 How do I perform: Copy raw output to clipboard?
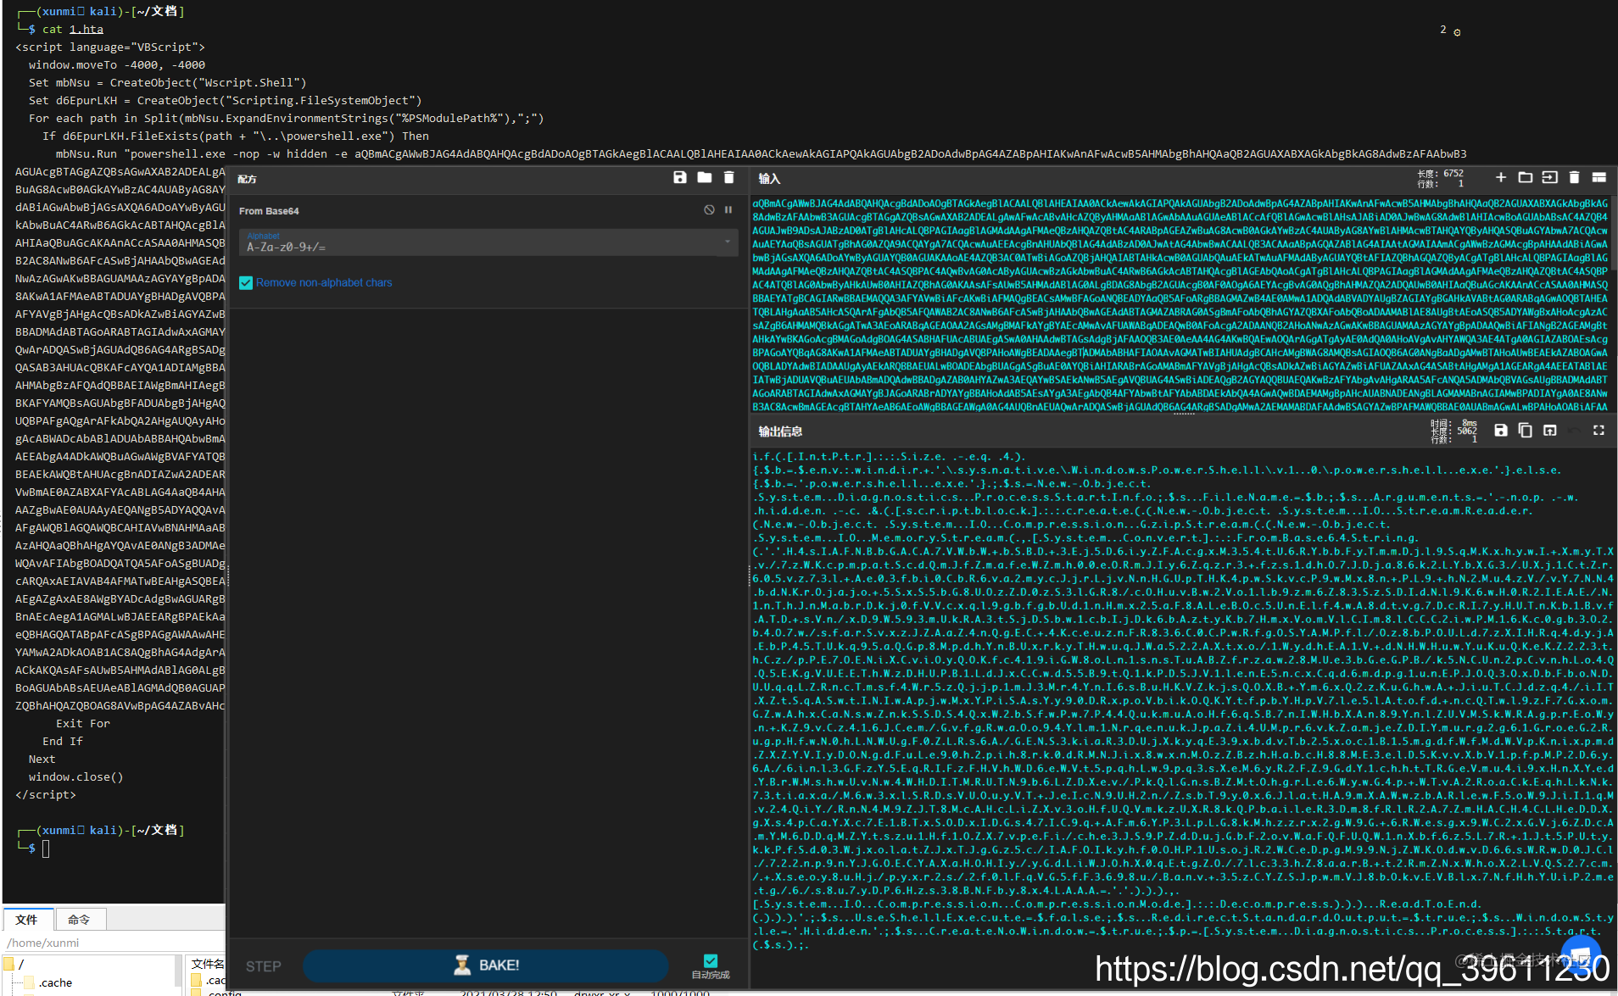tap(1525, 431)
